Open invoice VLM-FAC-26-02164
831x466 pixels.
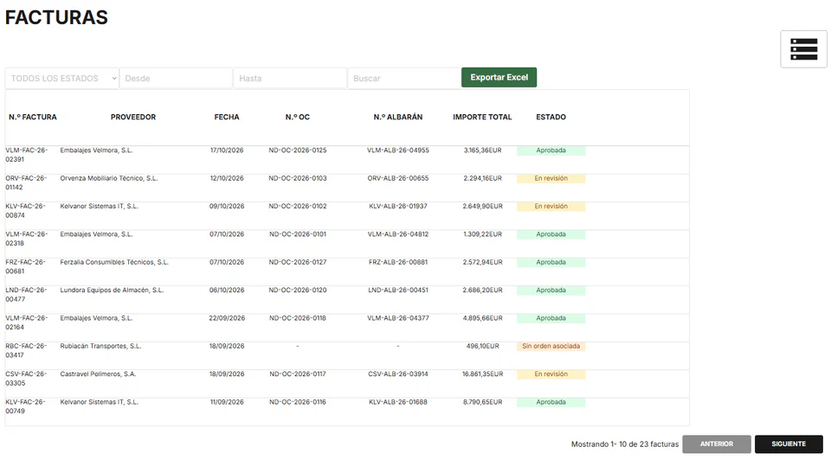(x=27, y=323)
